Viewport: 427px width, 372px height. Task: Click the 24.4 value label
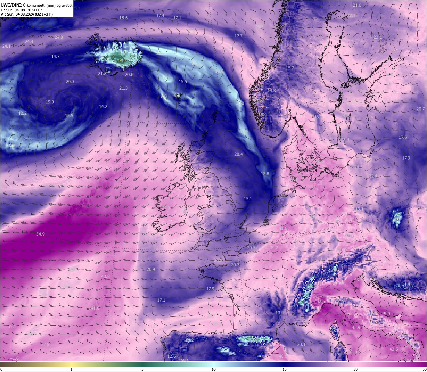pyautogui.click(x=29, y=42)
